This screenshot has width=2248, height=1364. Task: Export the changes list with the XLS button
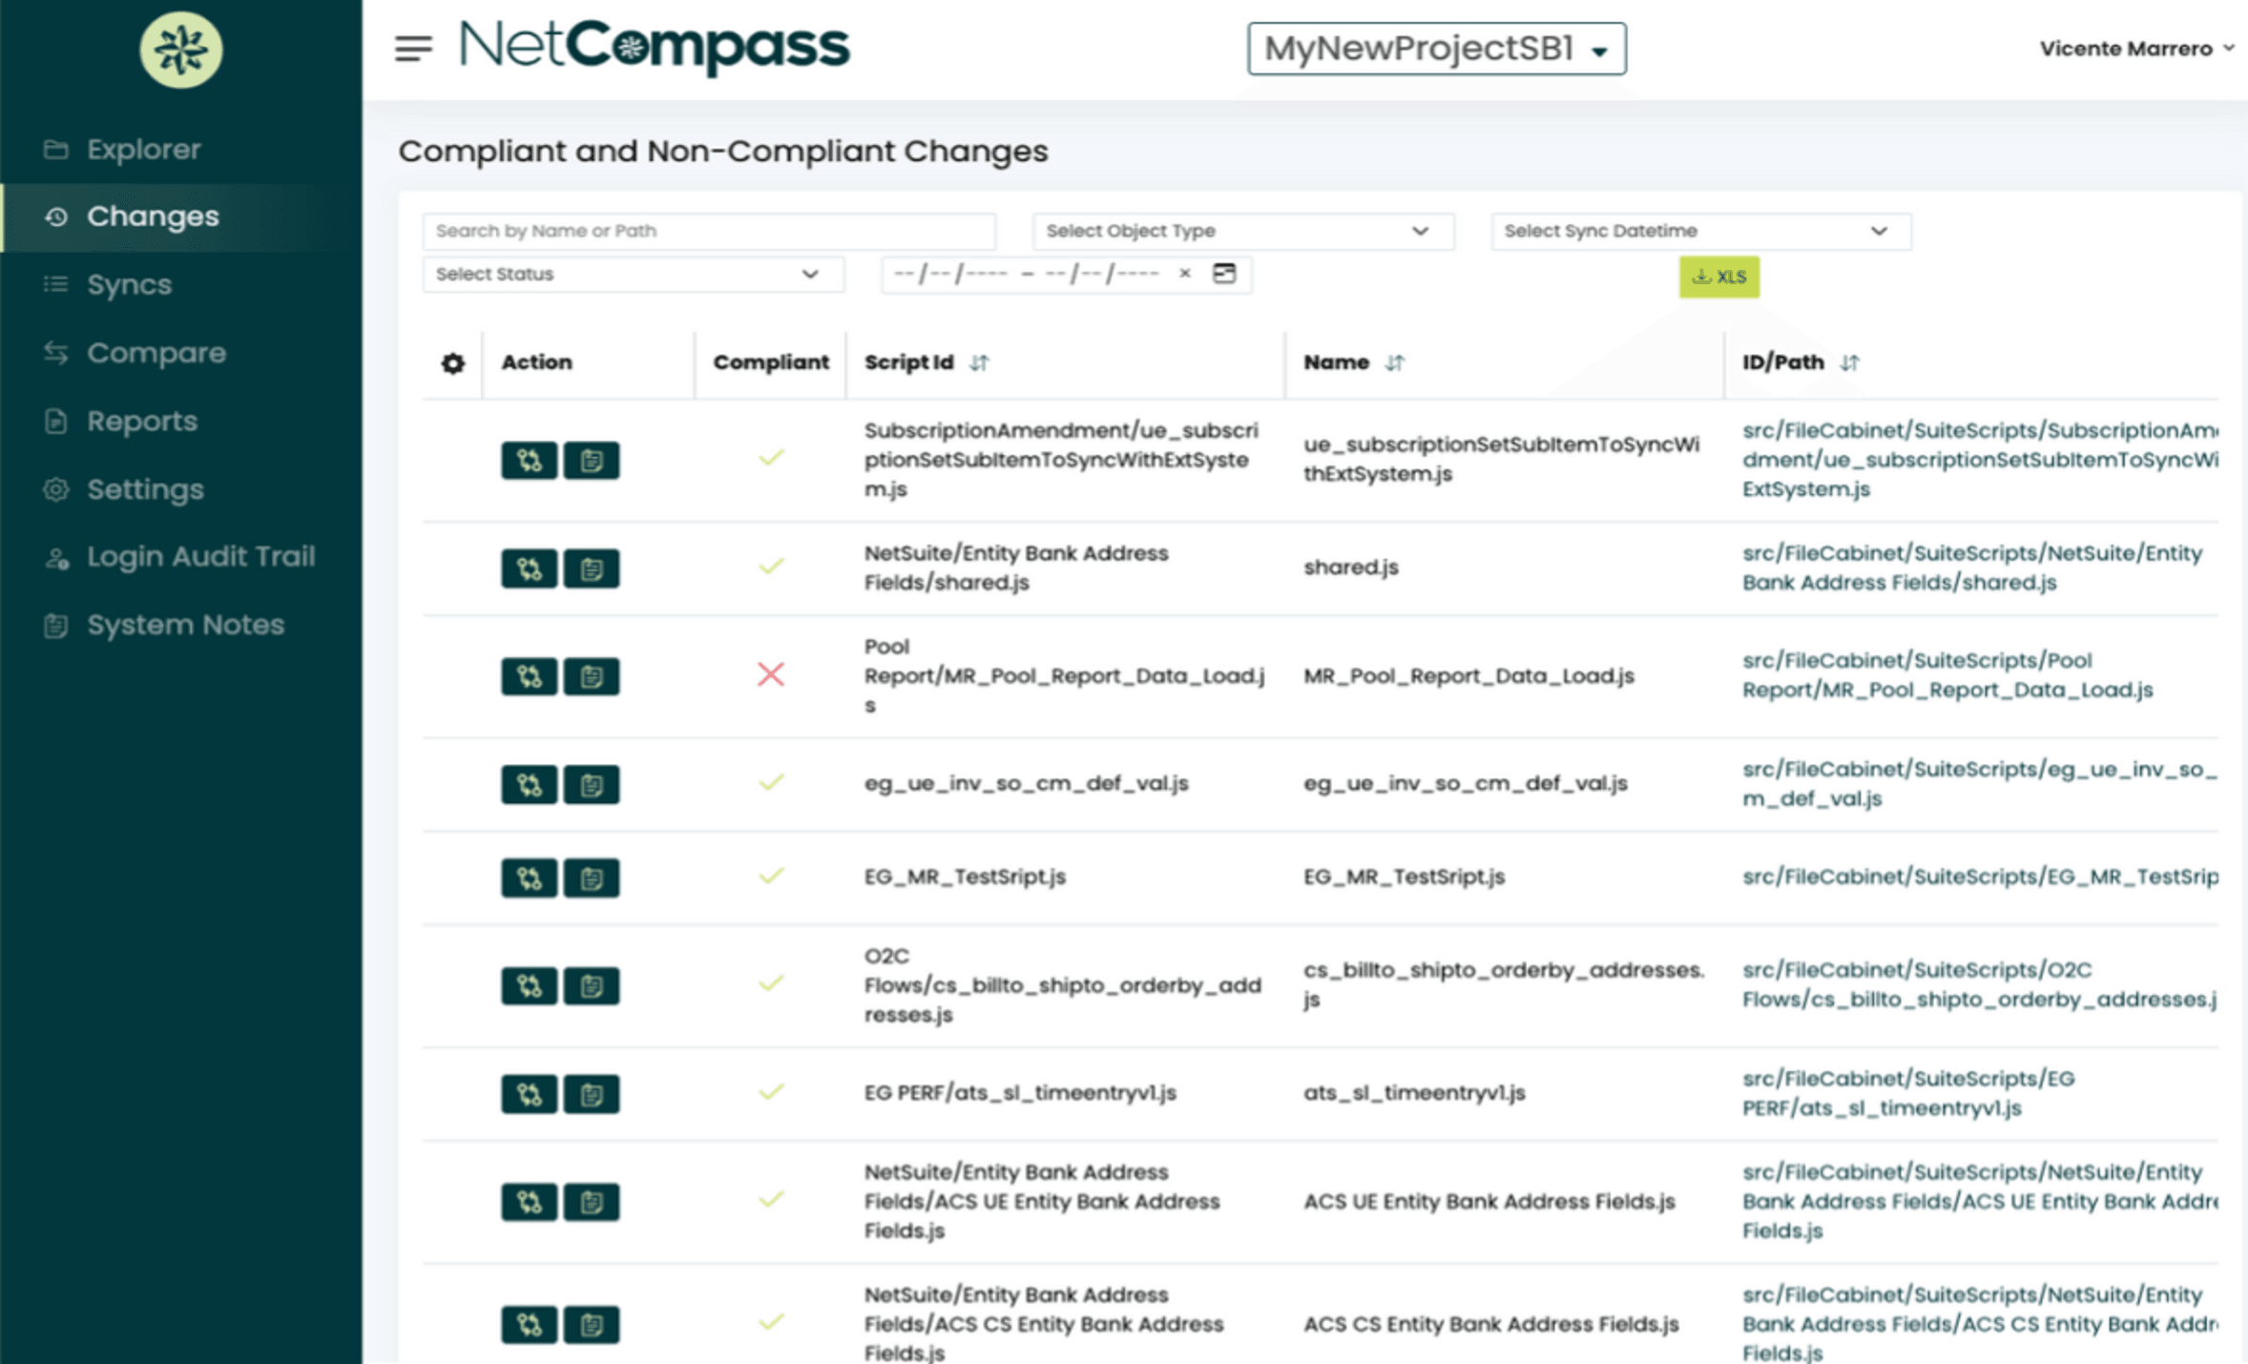[1717, 277]
